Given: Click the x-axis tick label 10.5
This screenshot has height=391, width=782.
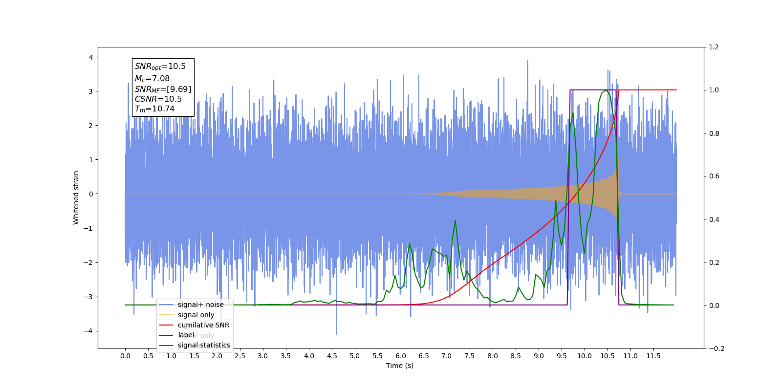Looking at the screenshot, I should [608, 356].
